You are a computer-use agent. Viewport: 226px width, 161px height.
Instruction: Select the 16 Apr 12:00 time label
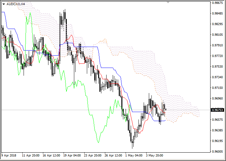51,155
